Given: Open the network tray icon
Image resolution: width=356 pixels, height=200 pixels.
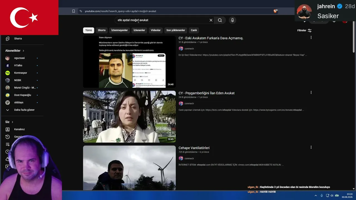Looking at the screenshot, I should (x=328, y=196).
